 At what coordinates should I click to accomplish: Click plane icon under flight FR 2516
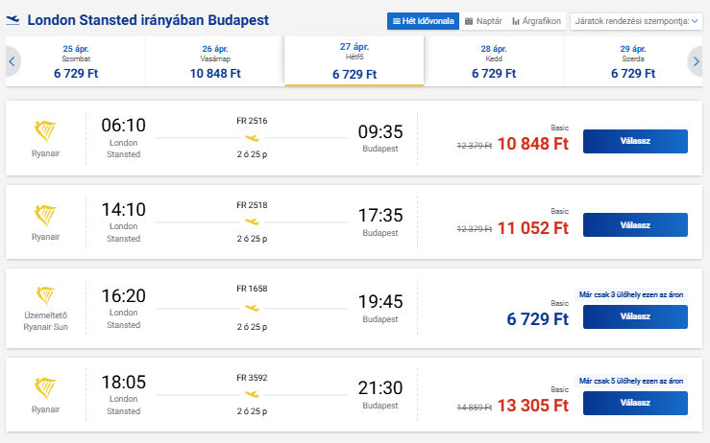click(252, 137)
